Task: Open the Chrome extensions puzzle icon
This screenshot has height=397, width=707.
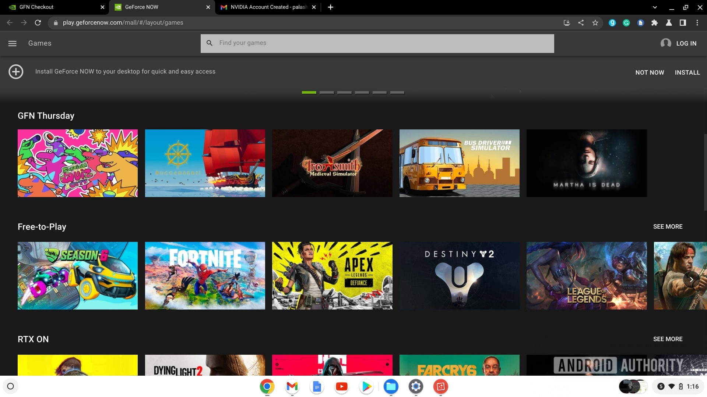Action: coord(654,23)
